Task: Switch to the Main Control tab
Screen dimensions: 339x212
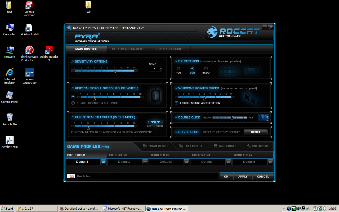Action: [86, 49]
